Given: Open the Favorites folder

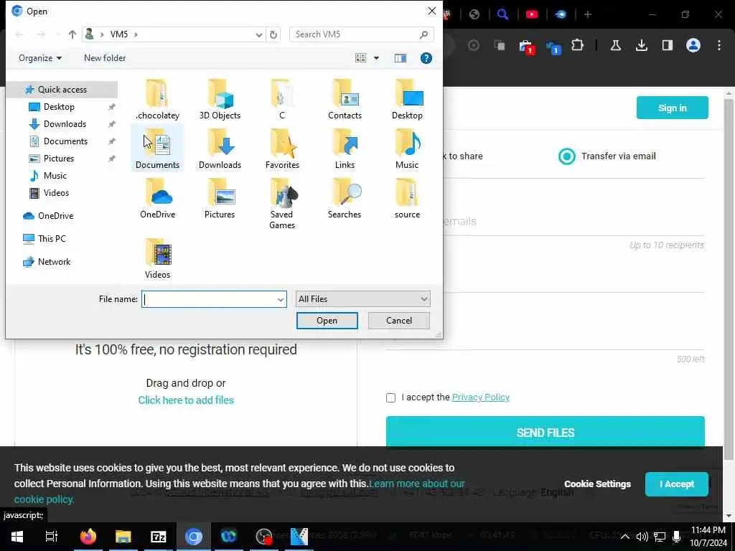Looking at the screenshot, I should coord(281,149).
